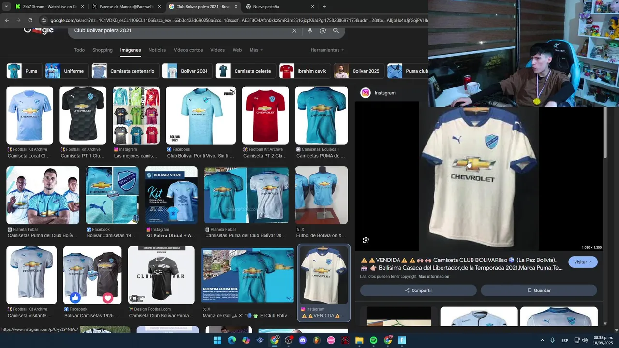Clear the search box with the X icon
Image resolution: width=619 pixels, height=348 pixels.
[294, 30]
